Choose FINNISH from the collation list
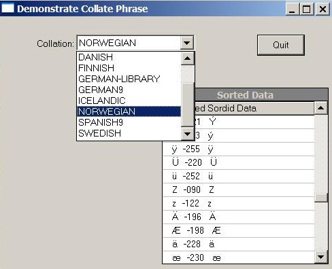Screen dimensions: 332x269 [129, 68]
